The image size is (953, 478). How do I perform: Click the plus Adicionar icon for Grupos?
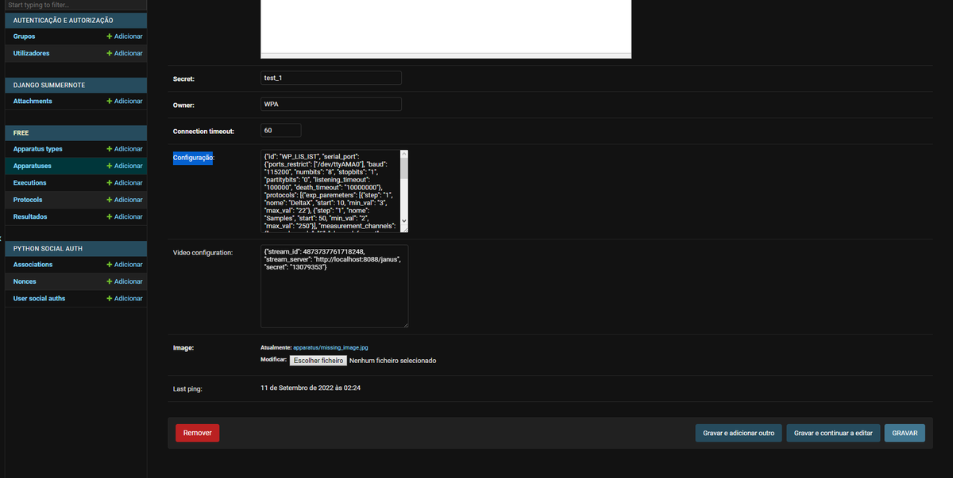110,36
